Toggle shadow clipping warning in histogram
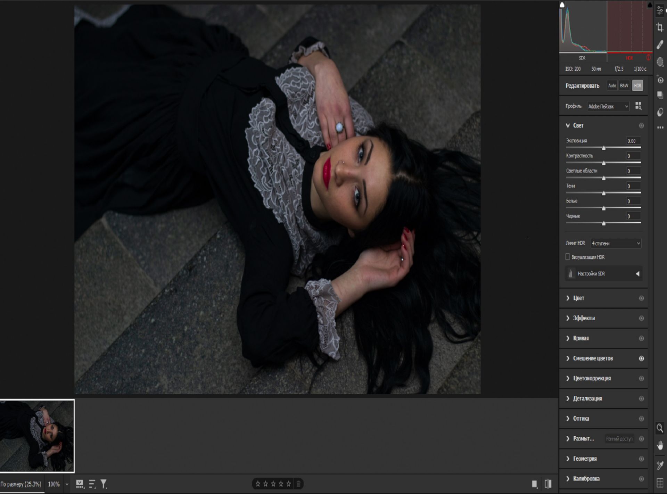 [562, 5]
